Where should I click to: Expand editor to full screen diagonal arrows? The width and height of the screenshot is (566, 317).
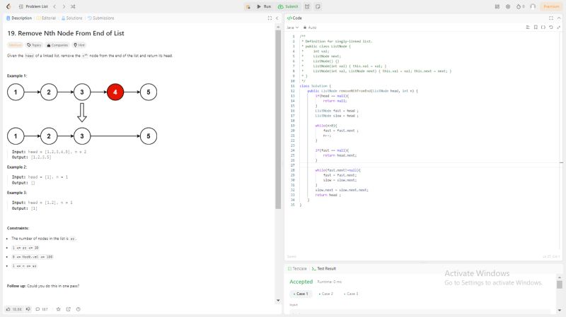click(558, 28)
